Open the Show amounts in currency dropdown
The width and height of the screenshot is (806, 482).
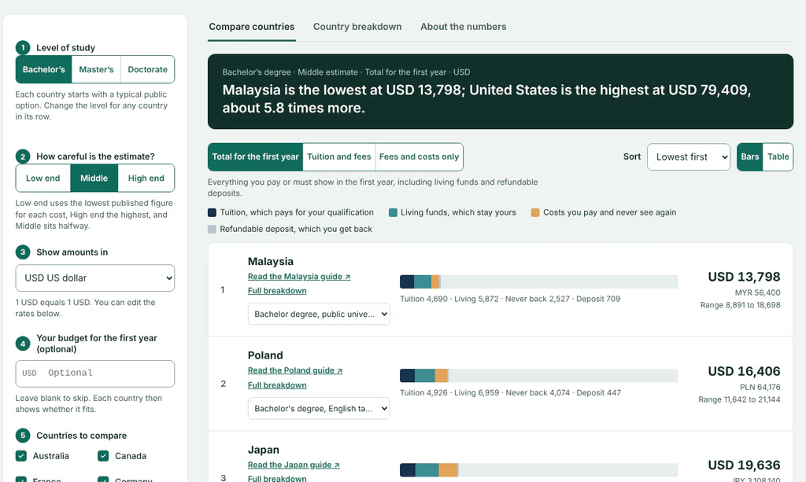(x=95, y=278)
